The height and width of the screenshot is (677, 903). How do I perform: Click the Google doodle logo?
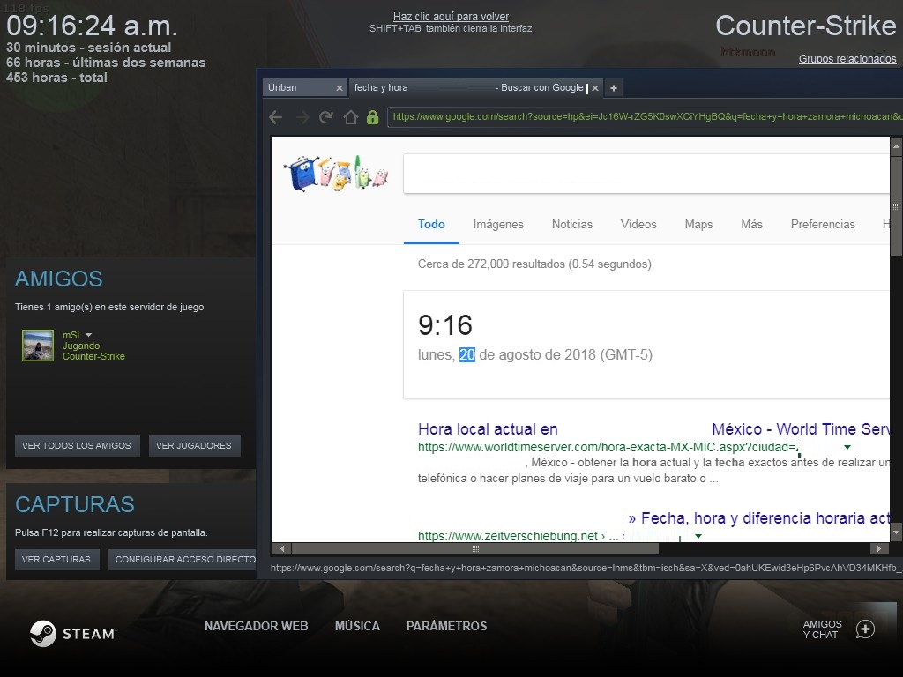click(336, 174)
